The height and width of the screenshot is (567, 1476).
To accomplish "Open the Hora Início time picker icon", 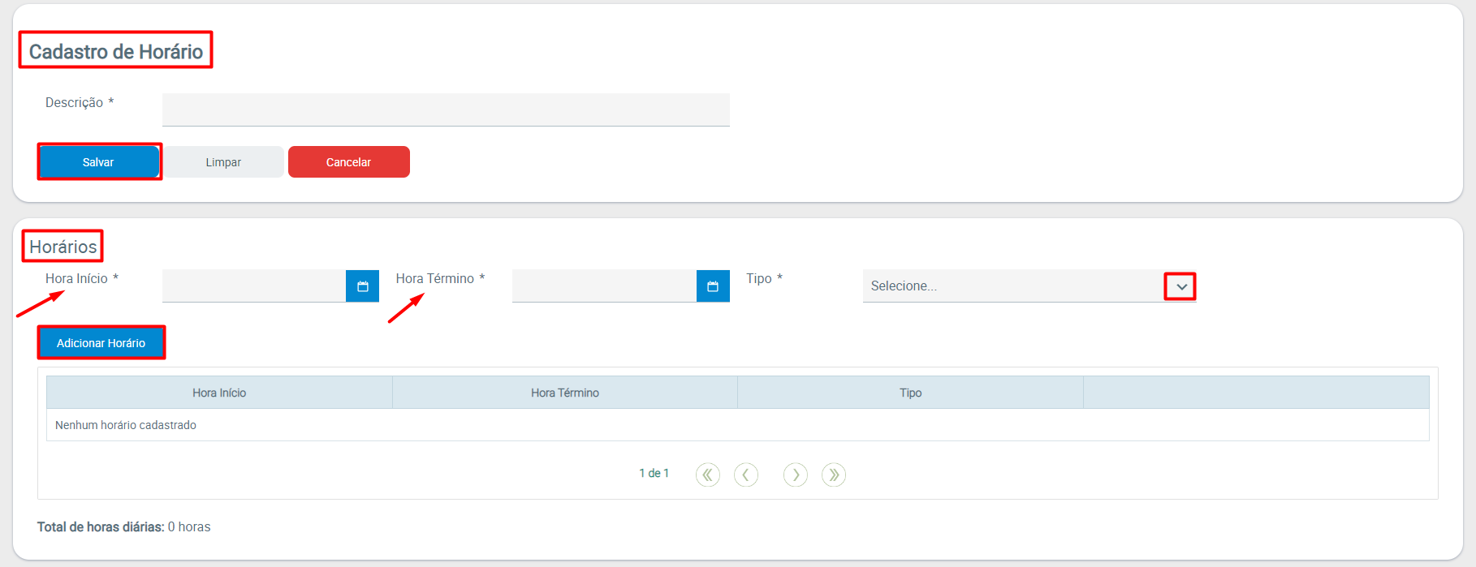I will (x=362, y=286).
